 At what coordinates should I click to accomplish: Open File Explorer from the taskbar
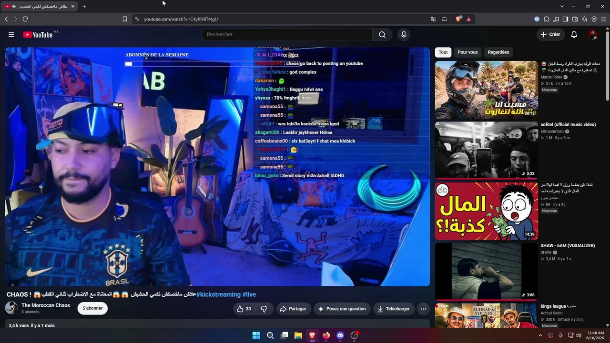(x=298, y=335)
